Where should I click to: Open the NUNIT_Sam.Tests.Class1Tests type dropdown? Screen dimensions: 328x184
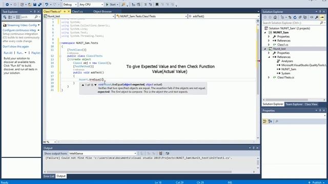[152, 16]
